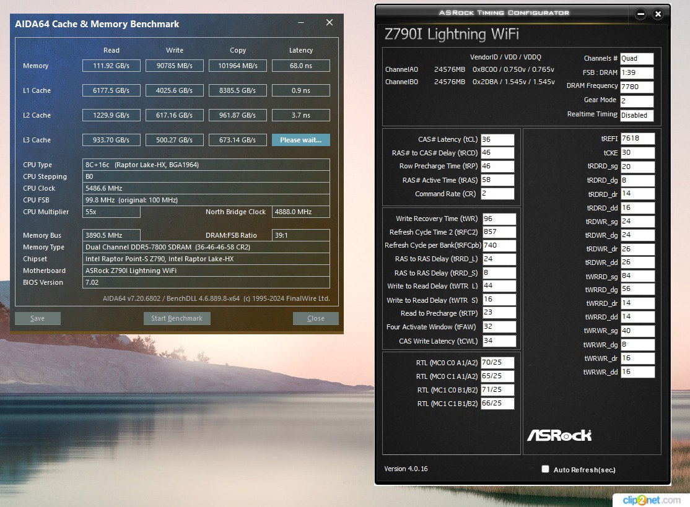Click the RTL (MC0 C0 A1/A2) field
The height and width of the screenshot is (507, 690).
[497, 362]
